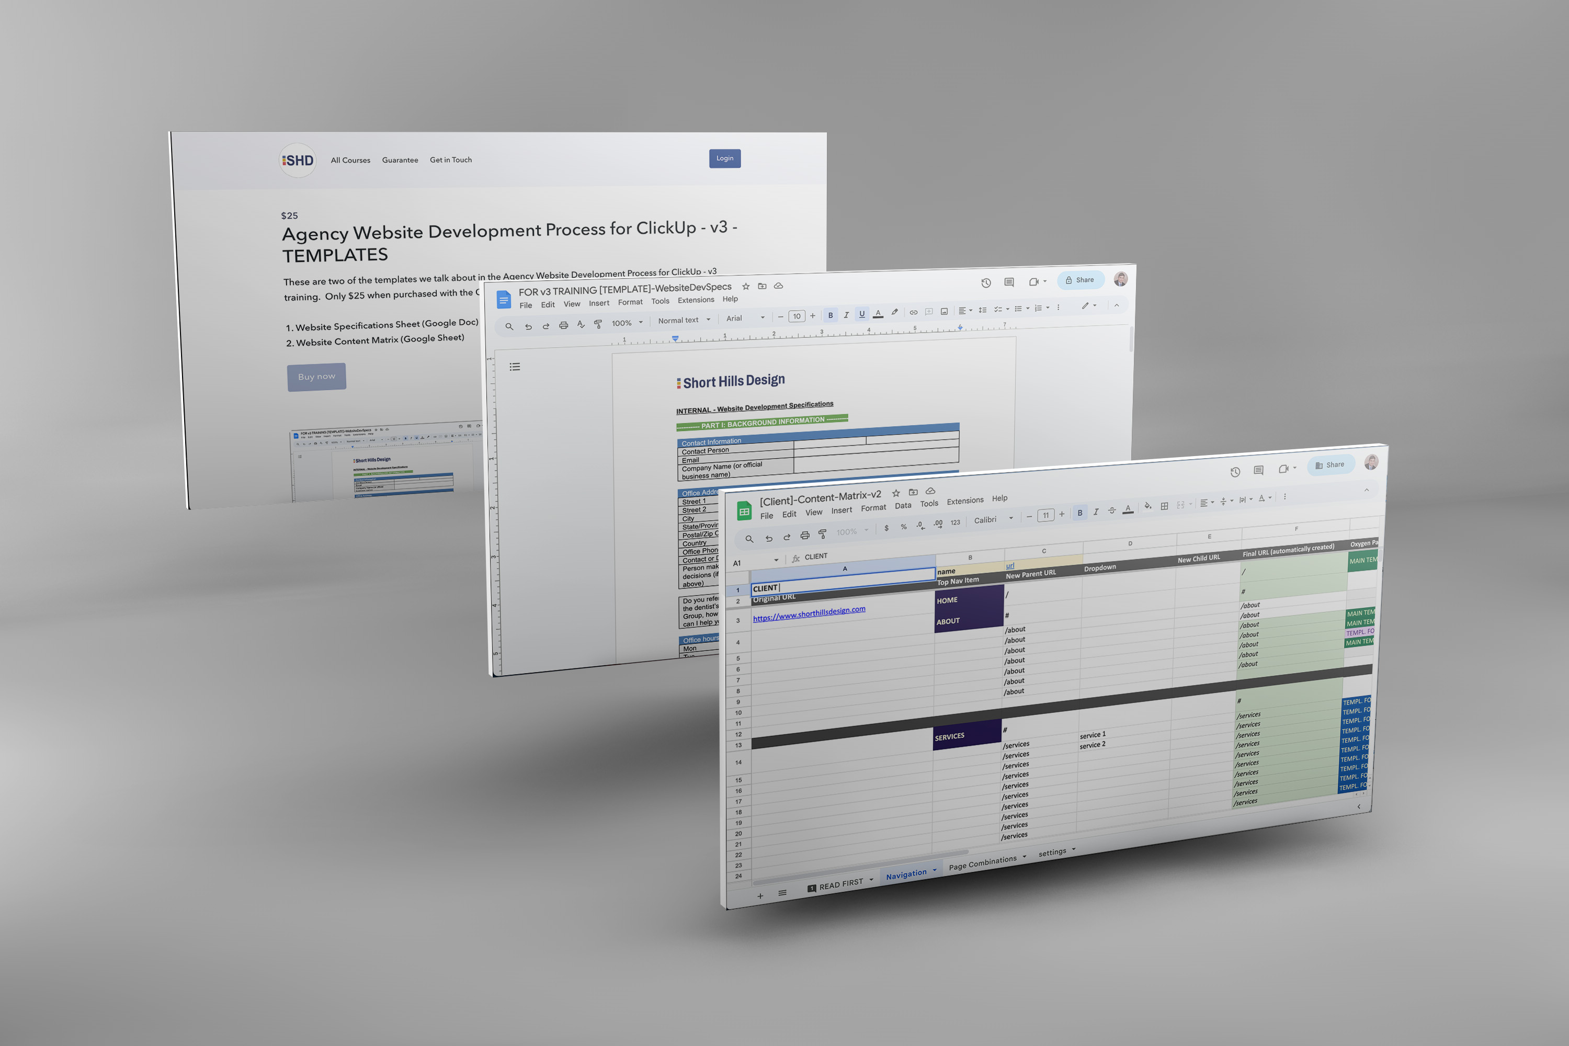Open the Insert menu in Google Docs
The image size is (1569, 1046).
pos(598,303)
